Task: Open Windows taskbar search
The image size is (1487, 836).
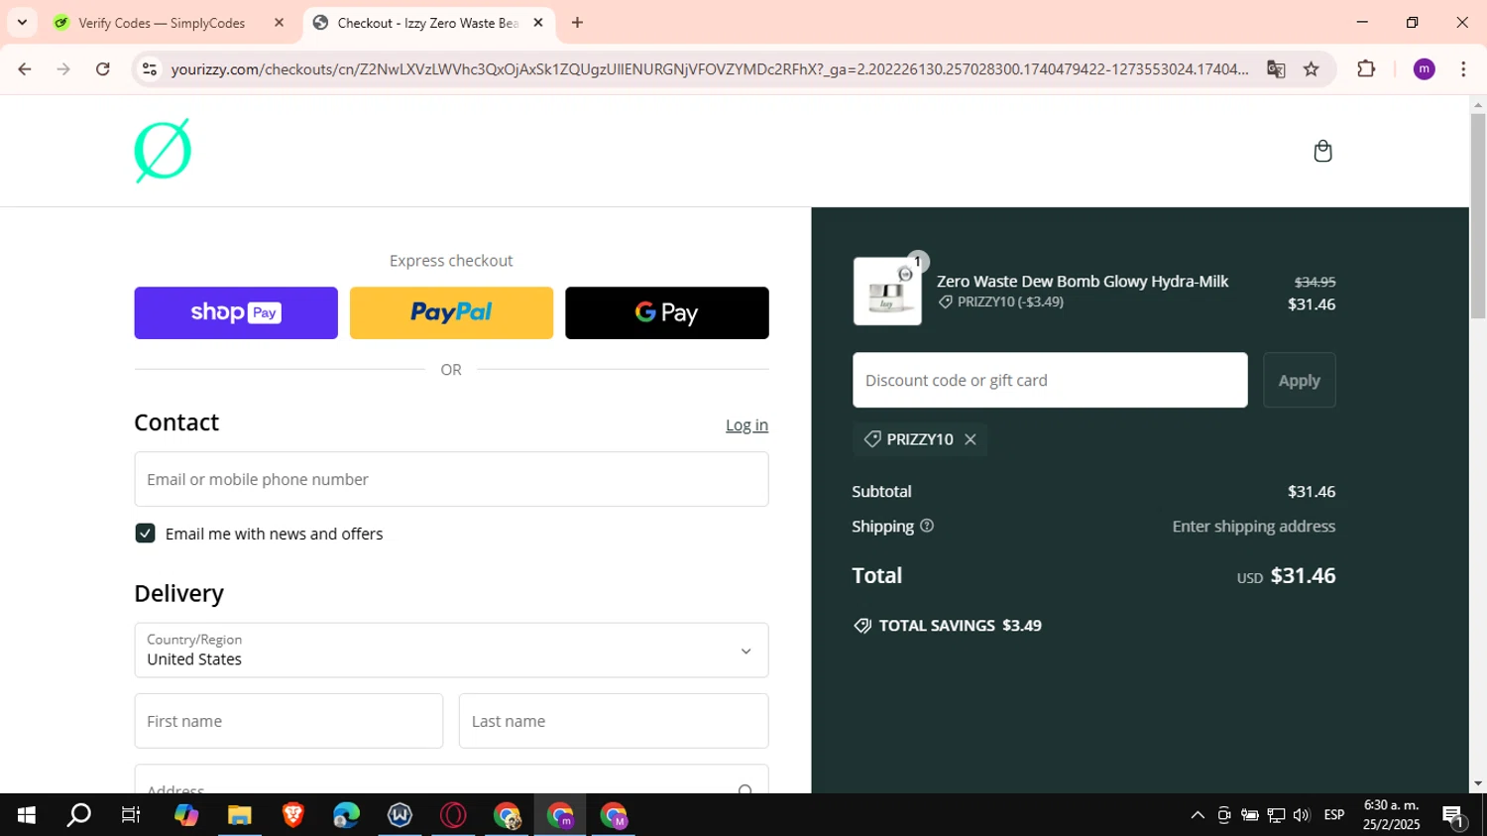Action: point(78,815)
